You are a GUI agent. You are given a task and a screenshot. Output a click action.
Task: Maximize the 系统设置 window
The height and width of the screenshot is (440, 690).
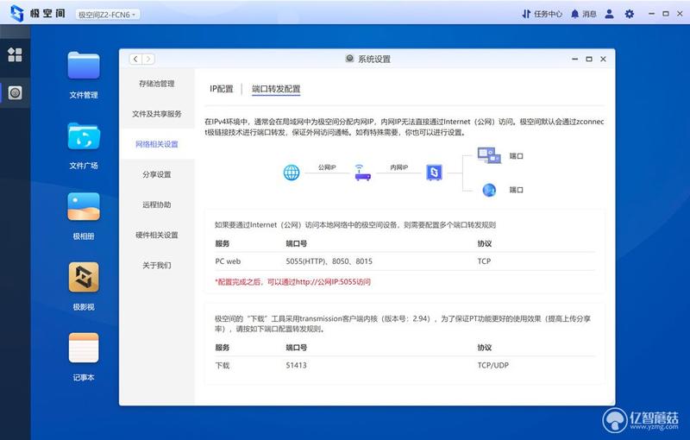click(x=589, y=59)
